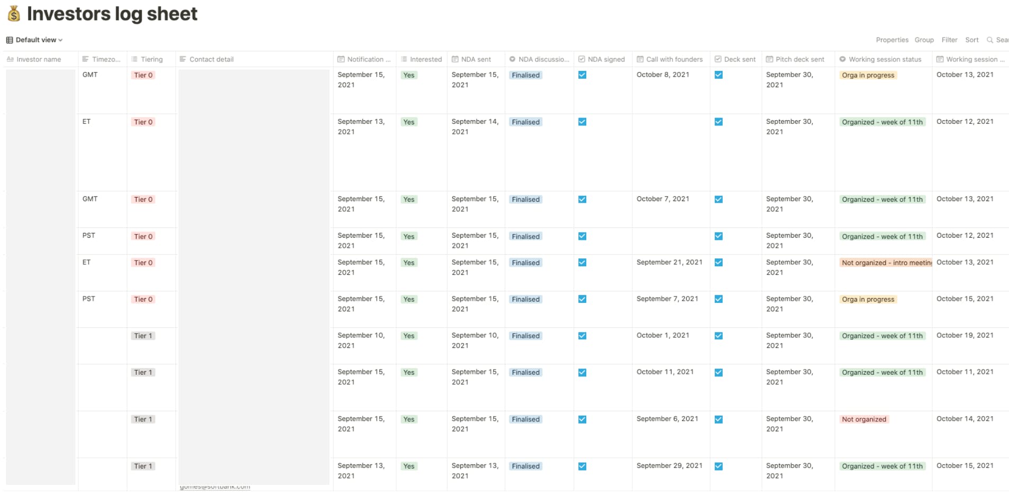Click the Notification column header calendar icon
The height and width of the screenshot is (495, 1009).
[x=341, y=59]
